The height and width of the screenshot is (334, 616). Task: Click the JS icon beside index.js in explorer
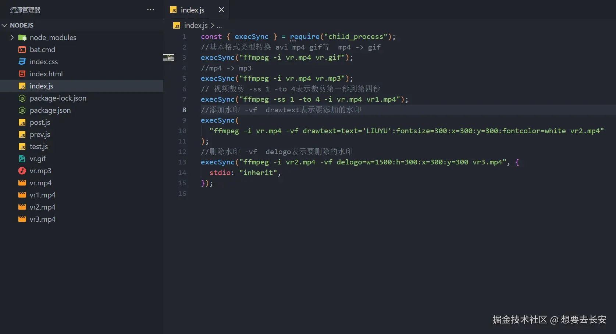point(22,86)
